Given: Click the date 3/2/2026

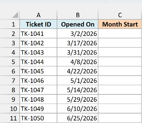Looking at the screenshot, I should click(x=78, y=33).
